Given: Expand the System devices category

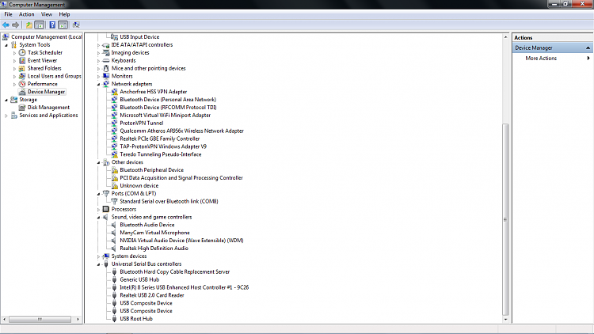Looking at the screenshot, I should click(x=98, y=256).
